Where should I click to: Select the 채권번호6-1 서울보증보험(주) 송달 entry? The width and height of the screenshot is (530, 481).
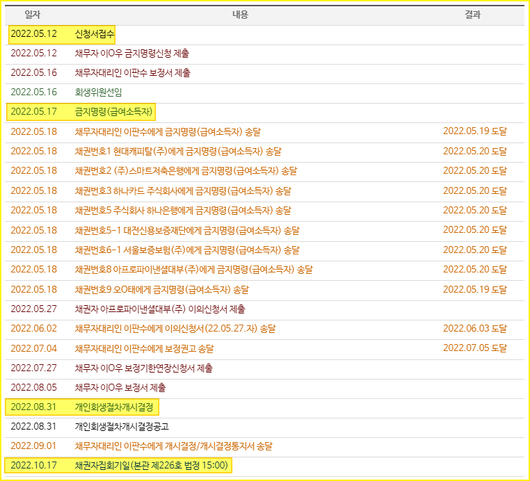click(x=187, y=250)
